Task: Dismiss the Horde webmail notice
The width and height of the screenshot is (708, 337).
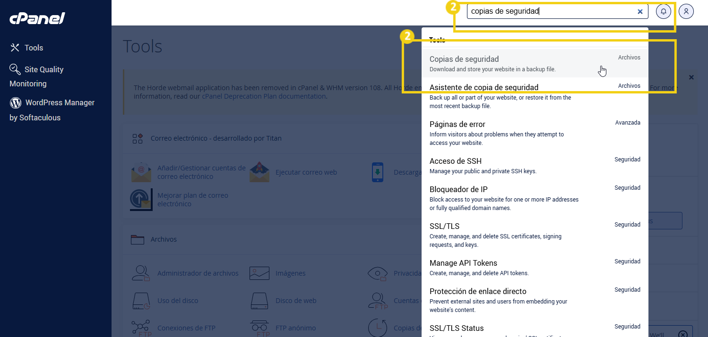Action: 691,77
